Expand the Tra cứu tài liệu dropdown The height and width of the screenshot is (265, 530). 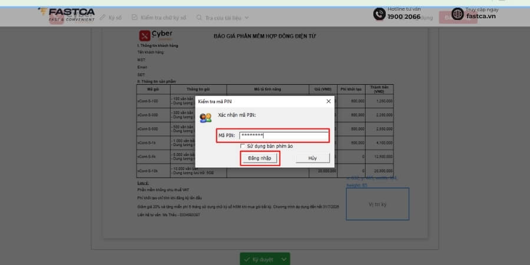coord(223,18)
